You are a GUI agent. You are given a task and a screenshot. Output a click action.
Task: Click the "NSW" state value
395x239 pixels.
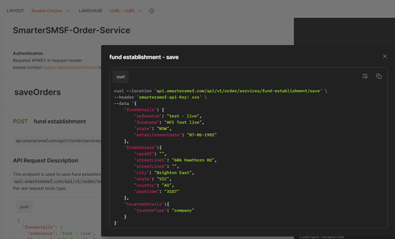point(163,129)
